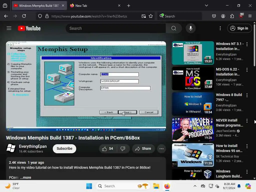Open Windows Longhorn Build video title
This screenshot has height=192, width=256.
pyautogui.click(x=229, y=174)
